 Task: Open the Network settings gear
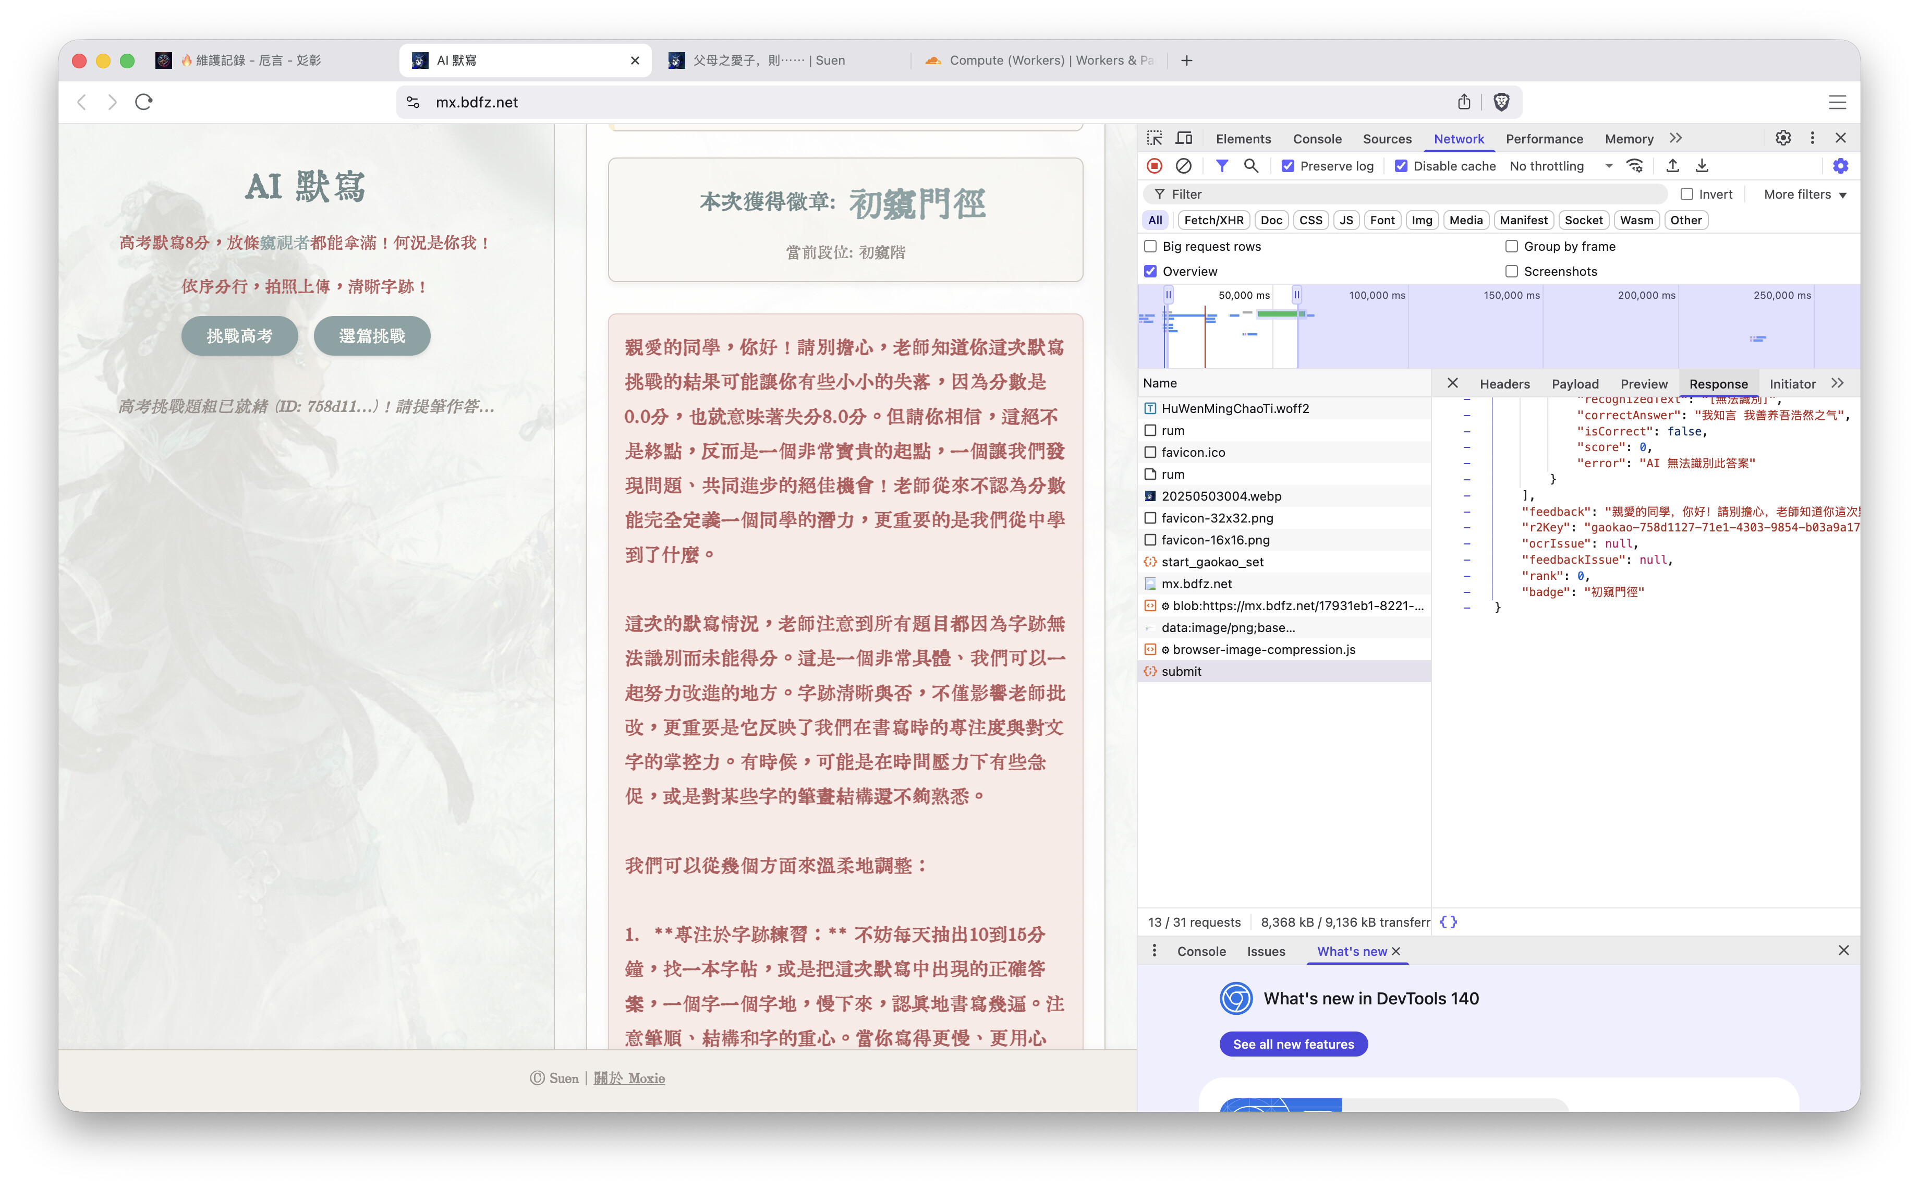click(1840, 166)
